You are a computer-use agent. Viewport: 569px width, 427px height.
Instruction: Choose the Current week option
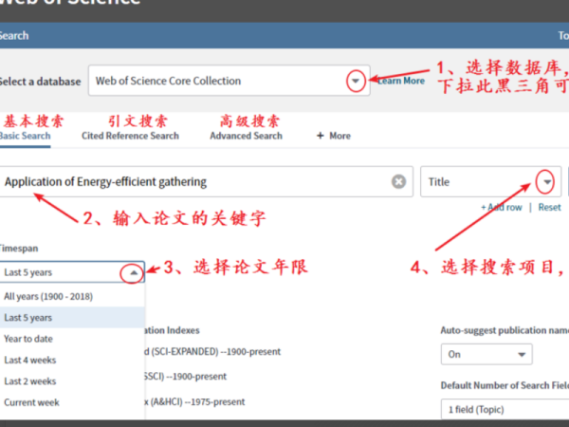(72, 402)
